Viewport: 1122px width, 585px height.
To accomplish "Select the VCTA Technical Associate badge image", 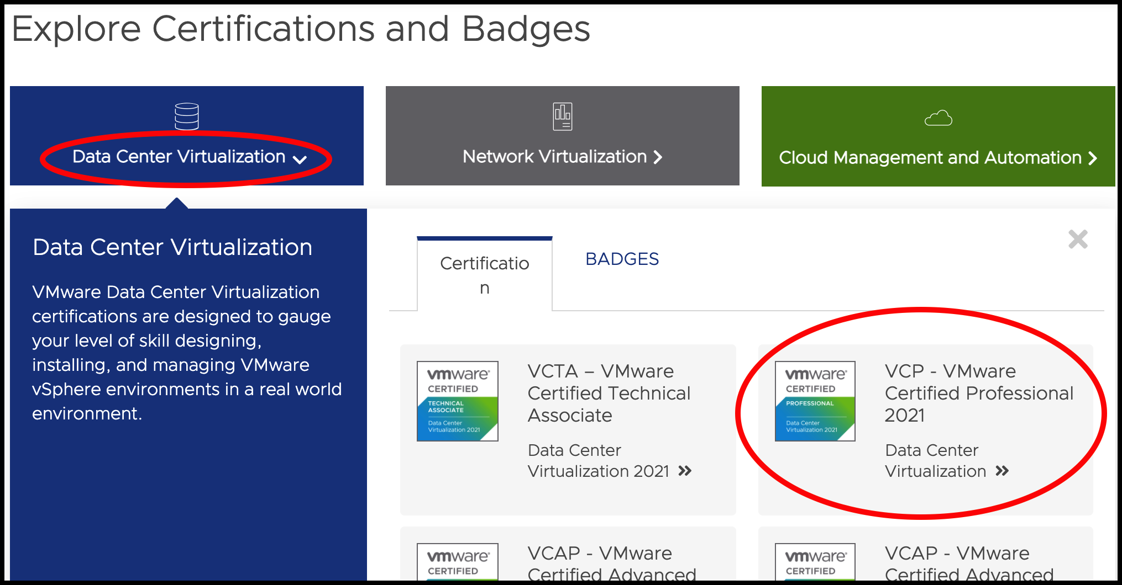I will click(457, 401).
